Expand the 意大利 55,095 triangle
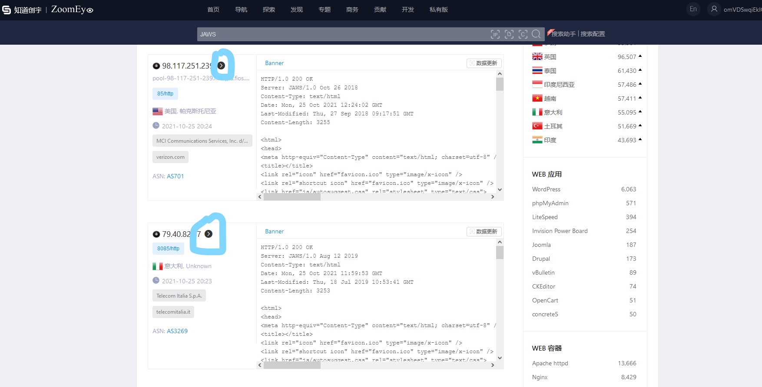The height and width of the screenshot is (387, 762). pyautogui.click(x=640, y=112)
